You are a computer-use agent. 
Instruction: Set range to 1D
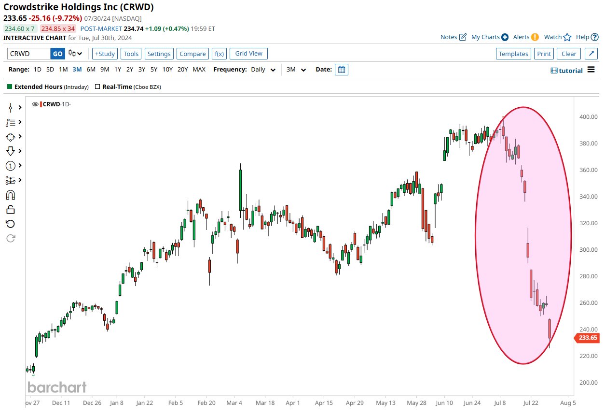click(x=37, y=70)
